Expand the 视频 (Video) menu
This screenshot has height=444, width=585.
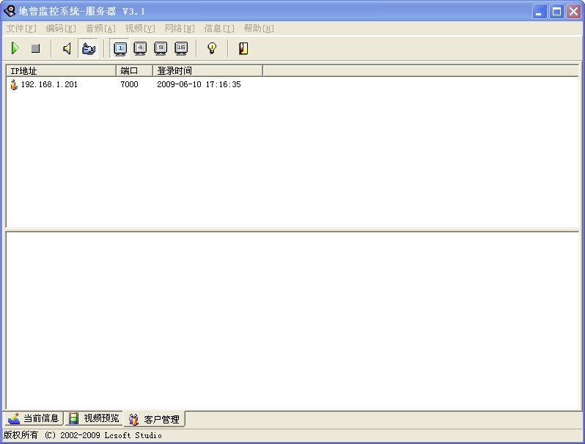click(x=140, y=29)
